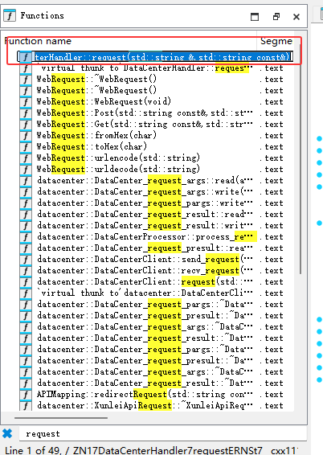Sort by the Segment column header
This screenshot has width=323, height=455.
click(x=276, y=41)
